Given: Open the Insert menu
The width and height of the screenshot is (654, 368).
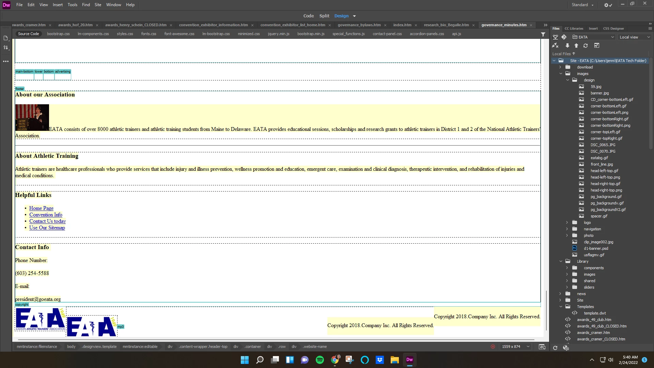Looking at the screenshot, I should [x=58, y=5].
